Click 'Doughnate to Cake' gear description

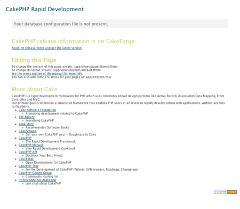[x=61, y=134]
